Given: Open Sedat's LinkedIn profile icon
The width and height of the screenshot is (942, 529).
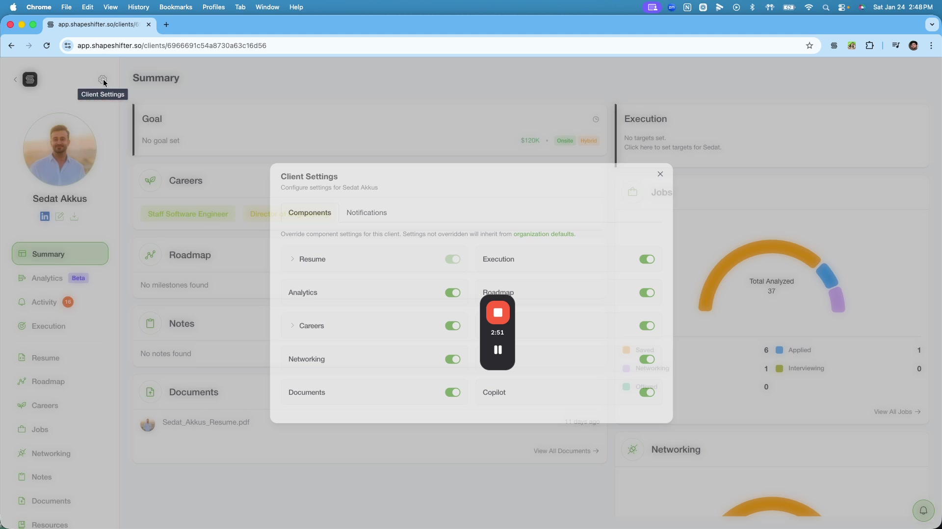Looking at the screenshot, I should point(45,216).
